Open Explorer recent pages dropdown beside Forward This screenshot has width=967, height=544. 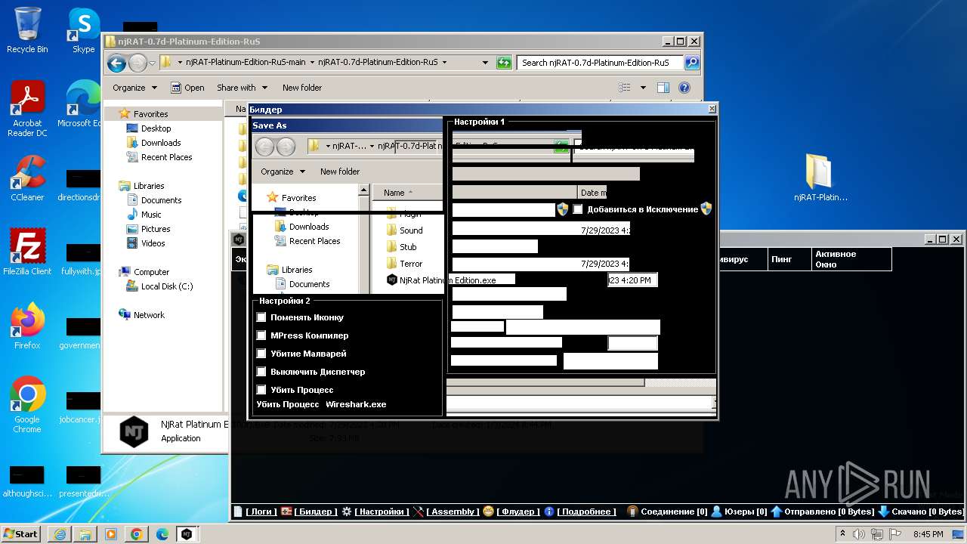click(x=152, y=63)
